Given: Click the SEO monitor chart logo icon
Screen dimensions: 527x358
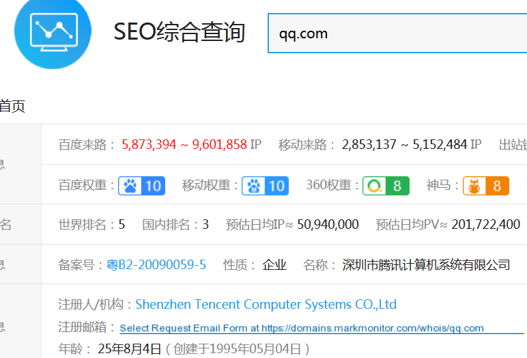Looking at the screenshot, I should (53, 31).
